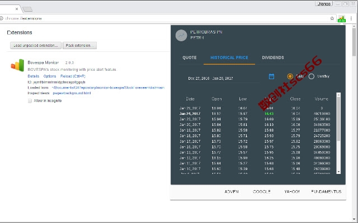Click the Open column header
Viewport: 358px width, 223px height.
tap(216, 99)
